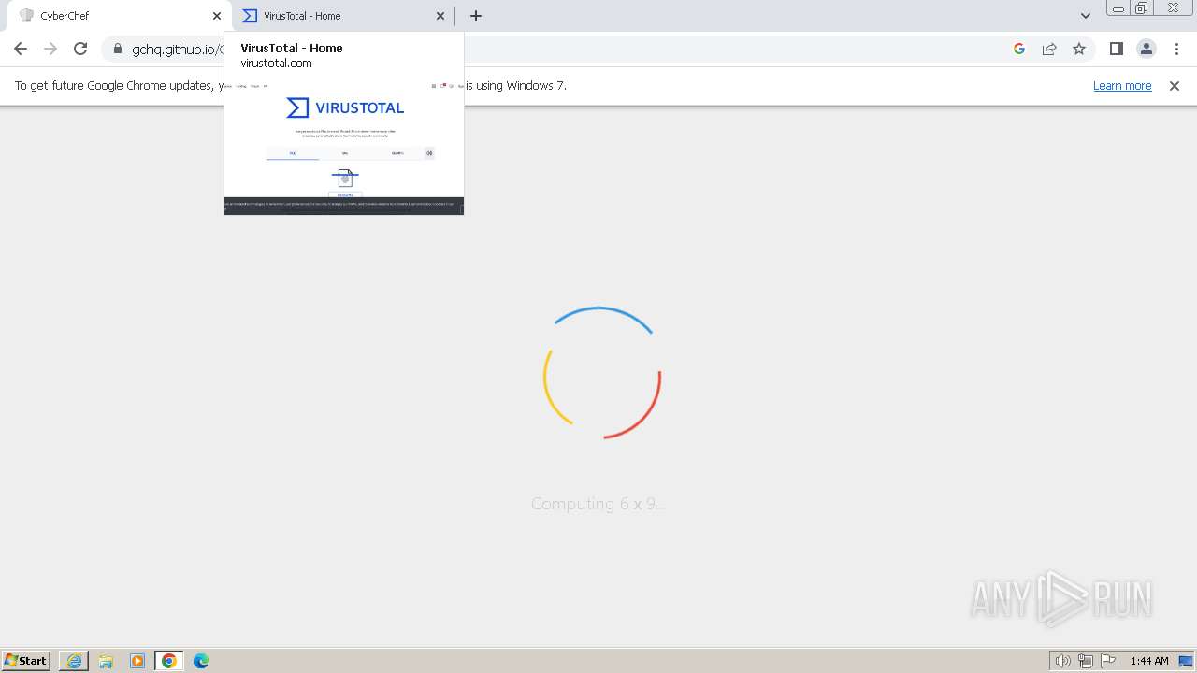The height and width of the screenshot is (673, 1197).
Task: Close the VirusTotal tab
Action: coord(440,16)
